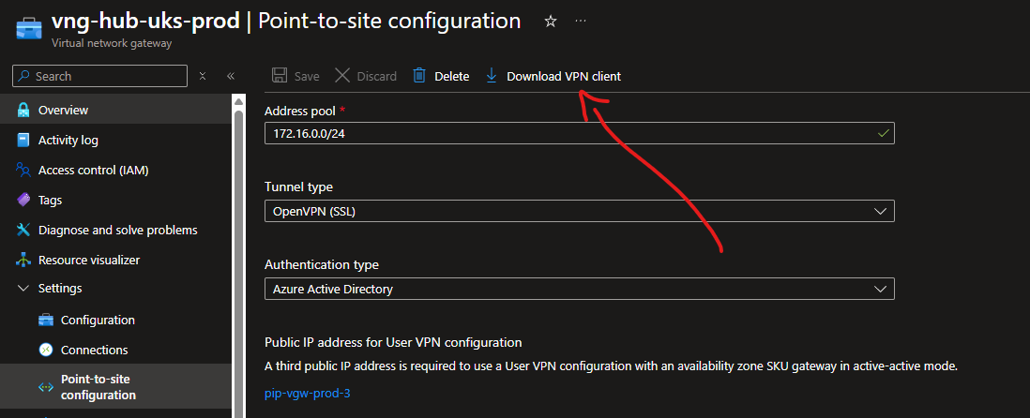Click the Activity log icon

(23, 141)
